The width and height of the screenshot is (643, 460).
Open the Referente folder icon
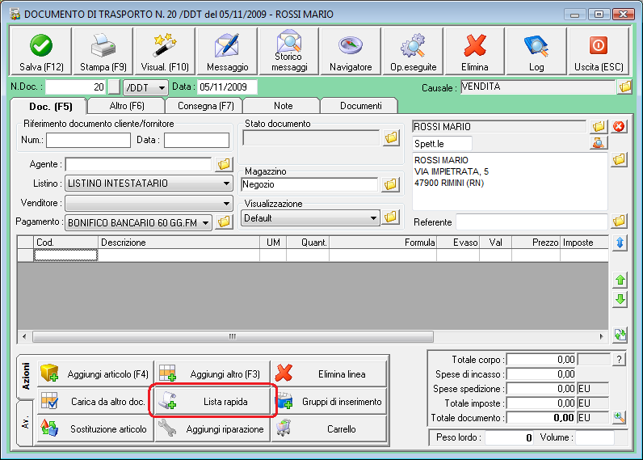click(620, 222)
